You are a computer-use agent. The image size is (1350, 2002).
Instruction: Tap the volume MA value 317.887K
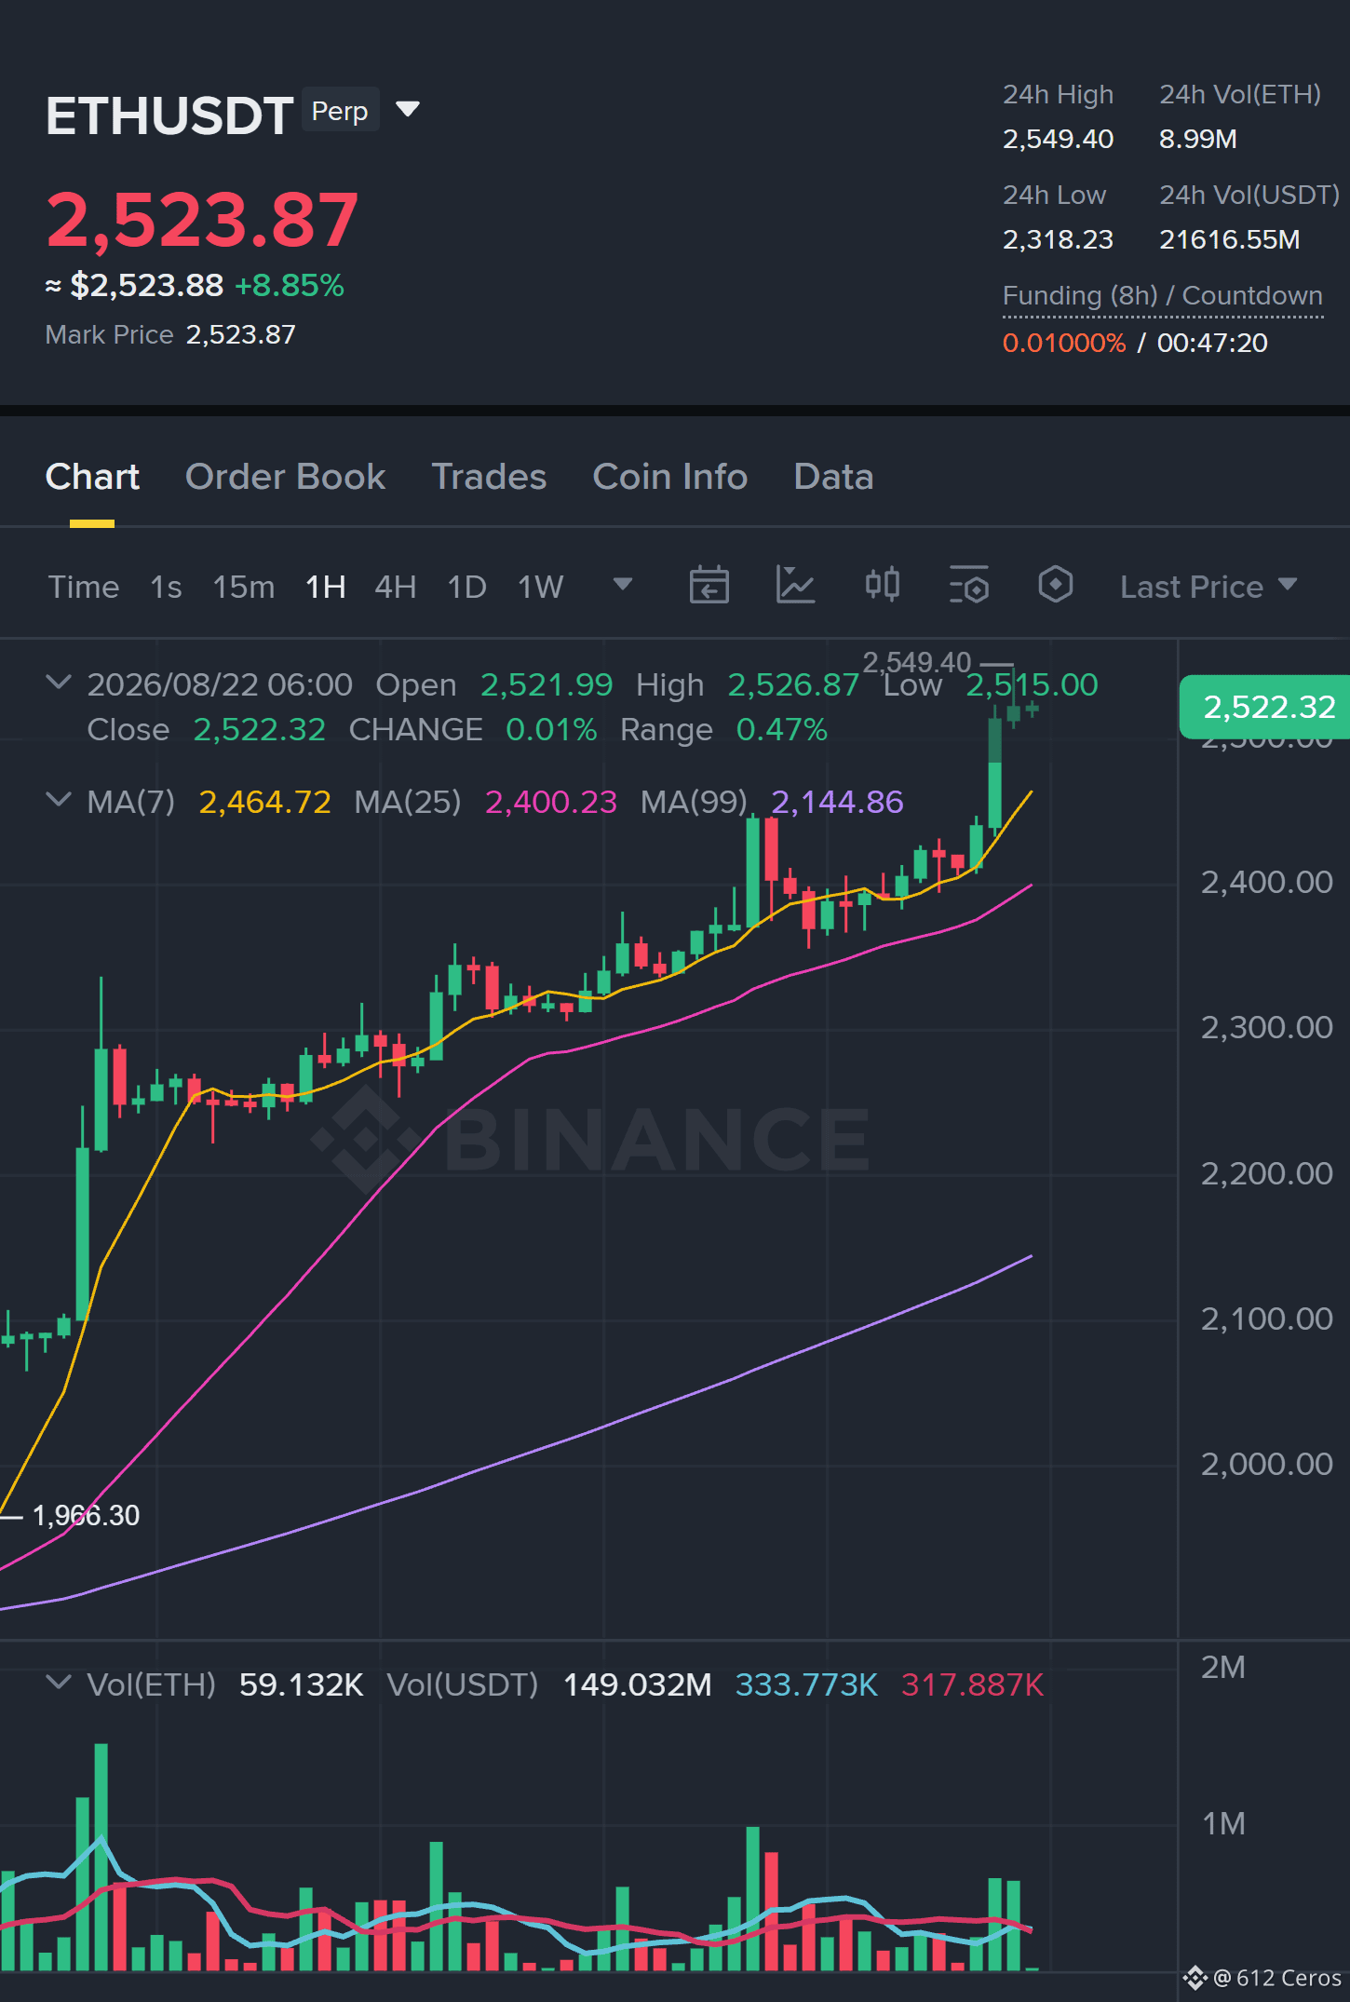[x=972, y=1684]
